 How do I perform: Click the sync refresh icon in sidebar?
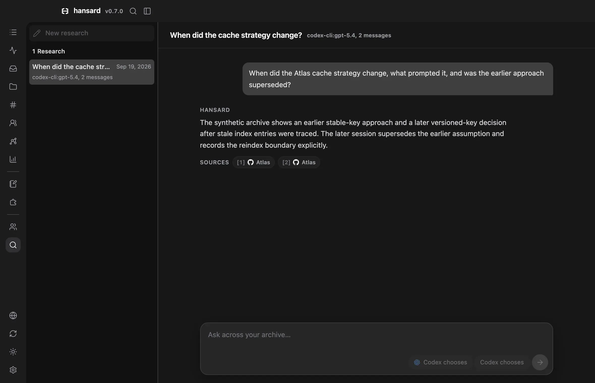coord(13,334)
